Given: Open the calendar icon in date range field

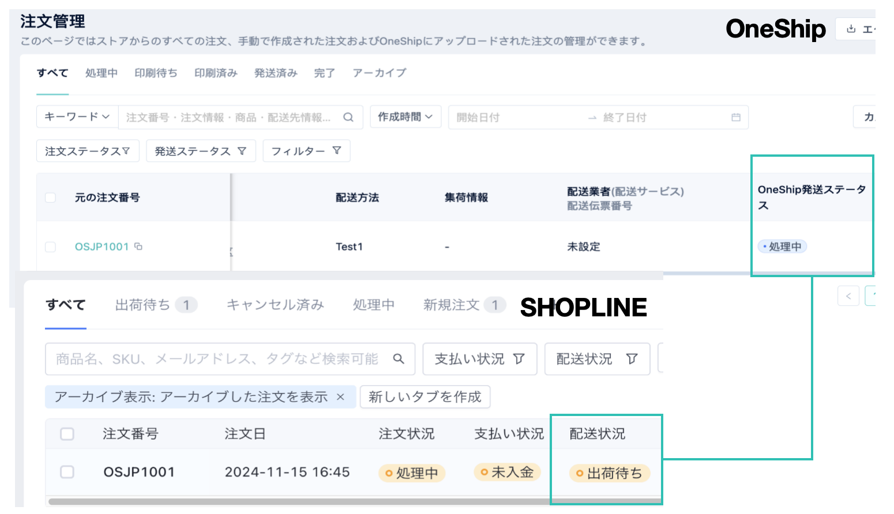Looking at the screenshot, I should 736,117.
